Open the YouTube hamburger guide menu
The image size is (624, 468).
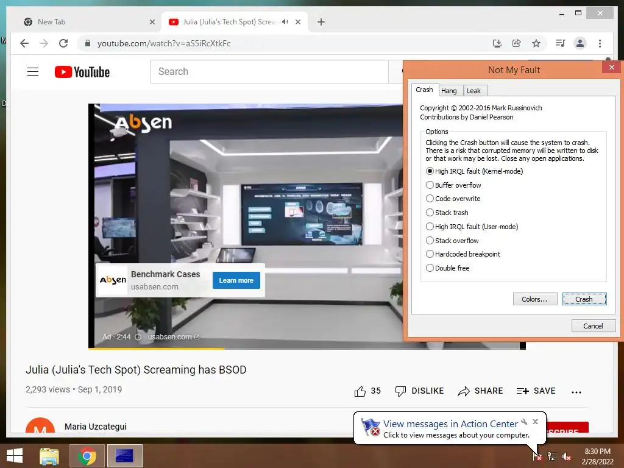[33, 72]
